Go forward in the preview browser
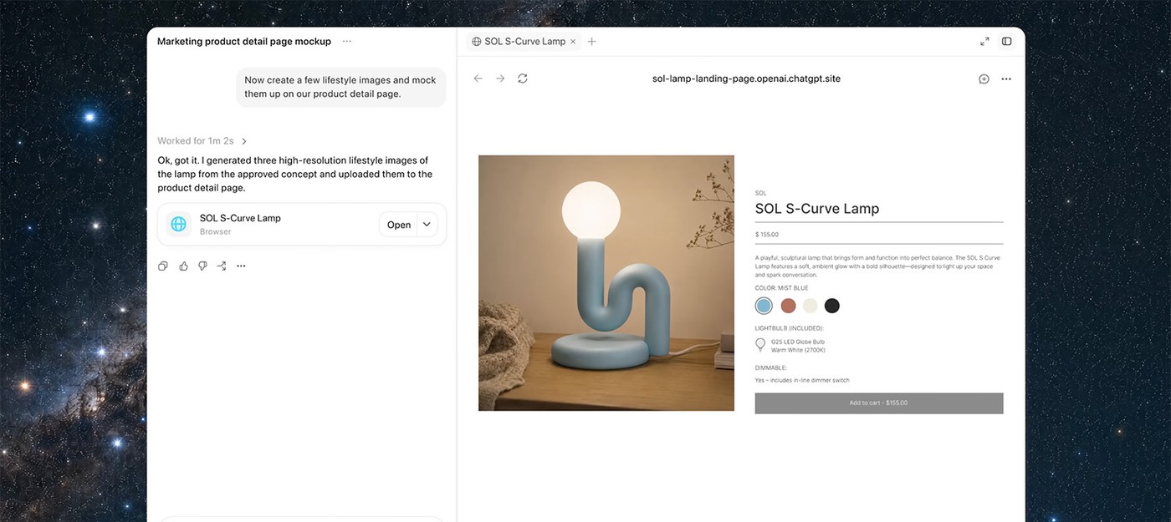This screenshot has height=522, width=1171. tap(500, 79)
